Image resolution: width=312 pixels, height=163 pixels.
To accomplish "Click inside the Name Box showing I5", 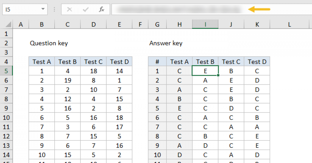I will click(x=21, y=10).
